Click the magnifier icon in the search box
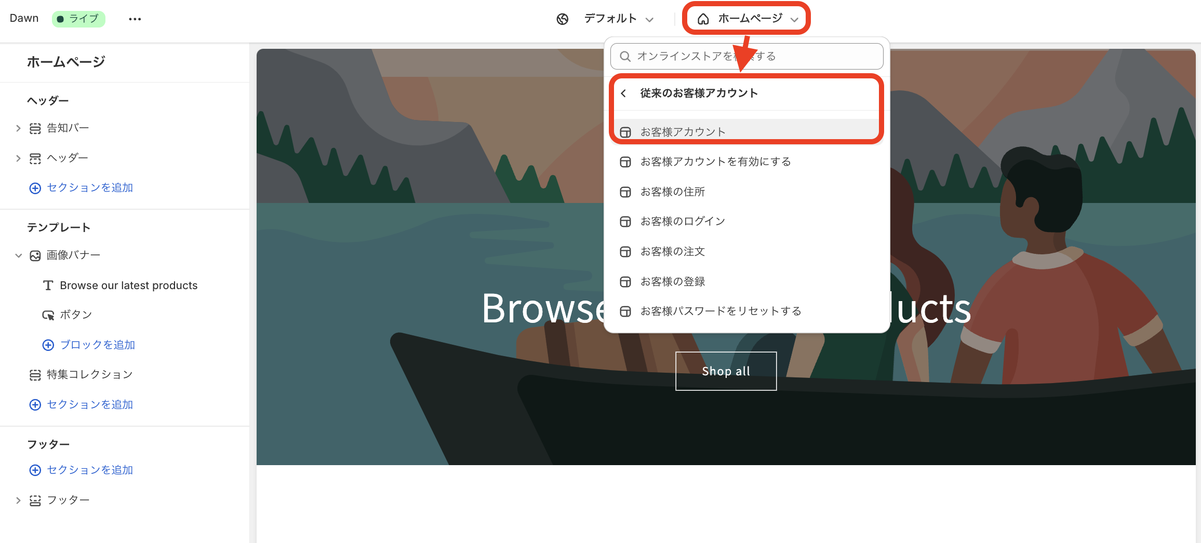This screenshot has width=1201, height=543. point(625,56)
